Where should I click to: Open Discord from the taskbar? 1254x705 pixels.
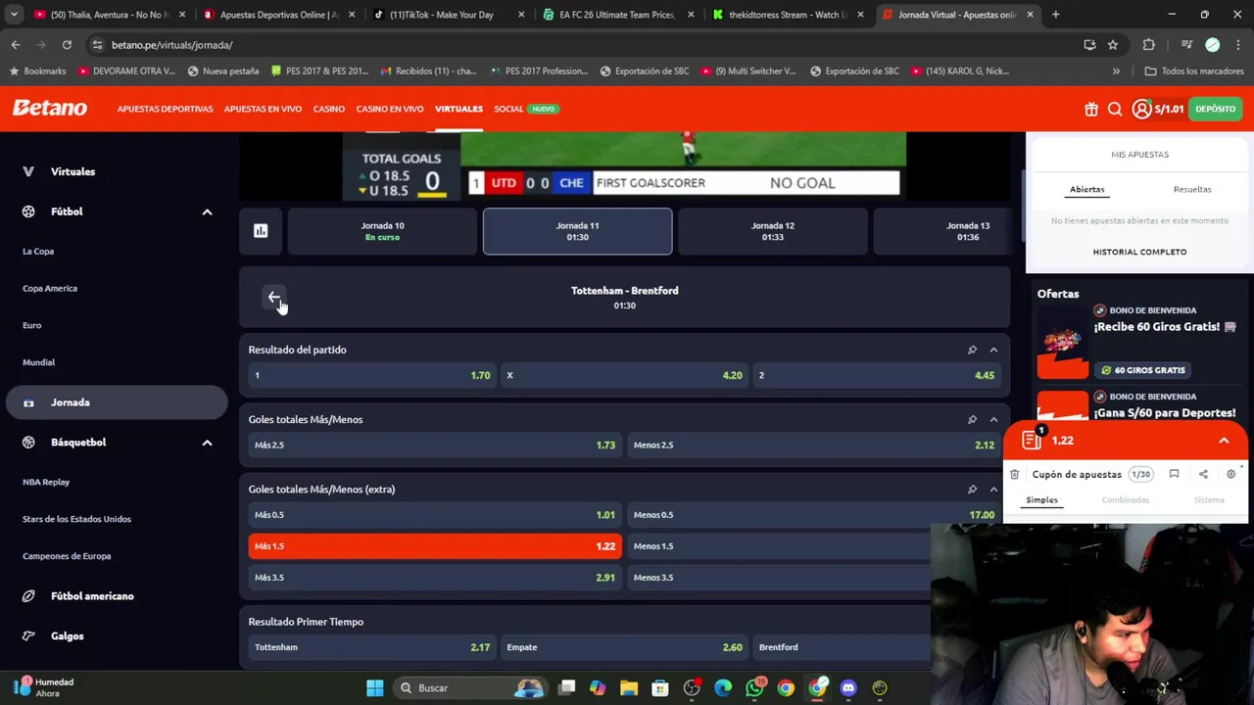coord(848,687)
